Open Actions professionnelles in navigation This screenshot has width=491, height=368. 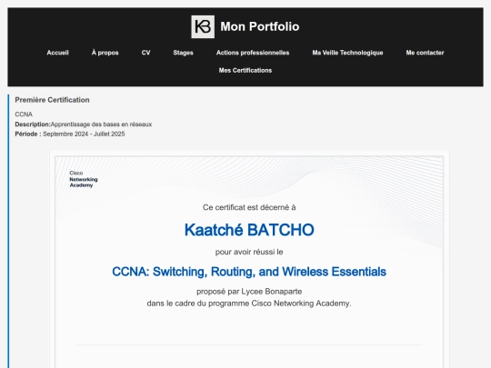[x=253, y=53]
